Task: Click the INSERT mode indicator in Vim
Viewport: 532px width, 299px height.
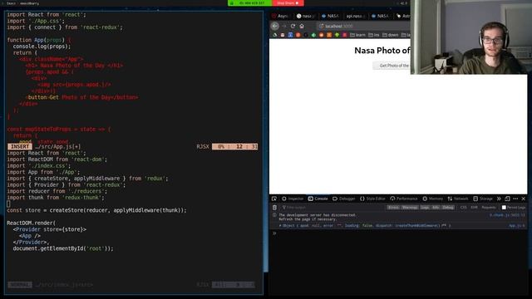Action: tap(20, 147)
